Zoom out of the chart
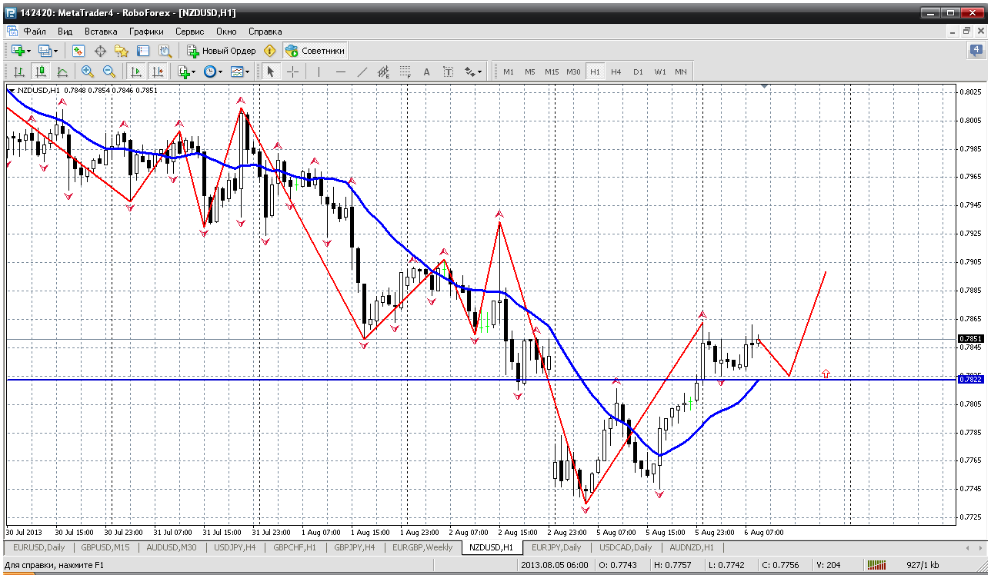Screen dimensions: 991x575 coord(108,71)
